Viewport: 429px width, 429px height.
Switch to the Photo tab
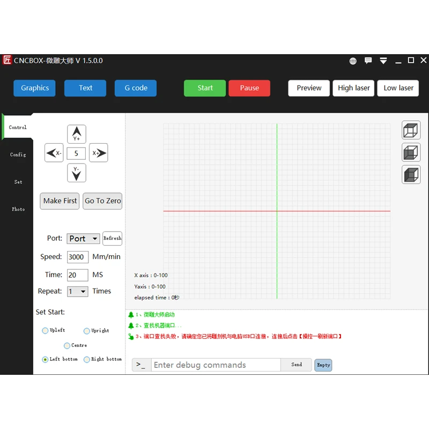pyautogui.click(x=18, y=209)
